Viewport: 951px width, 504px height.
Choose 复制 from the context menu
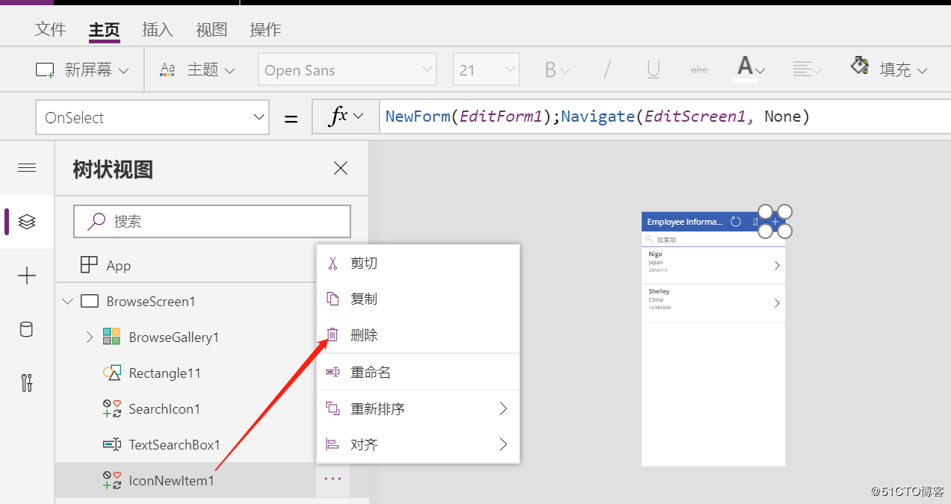[418, 299]
